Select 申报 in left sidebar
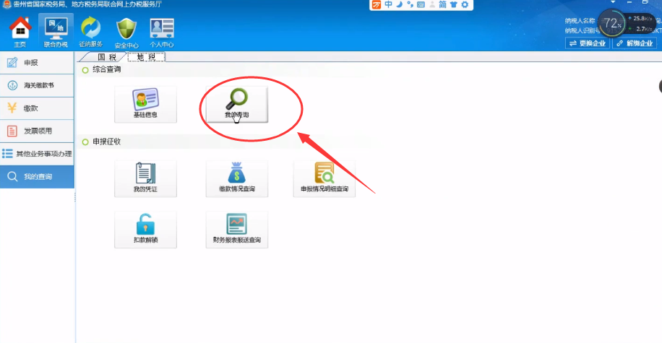The height and width of the screenshot is (343, 662). pos(37,63)
